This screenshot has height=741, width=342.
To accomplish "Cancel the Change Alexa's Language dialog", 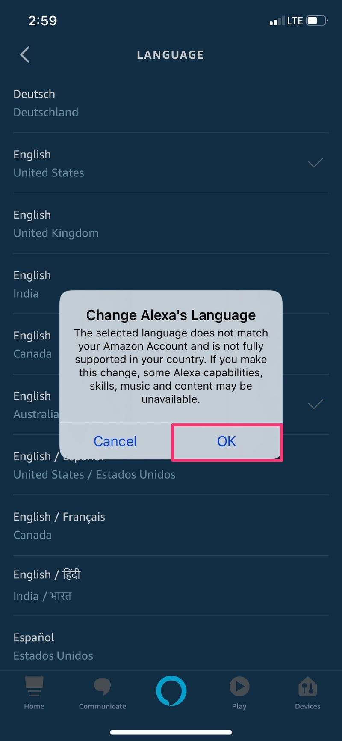I will click(x=115, y=441).
